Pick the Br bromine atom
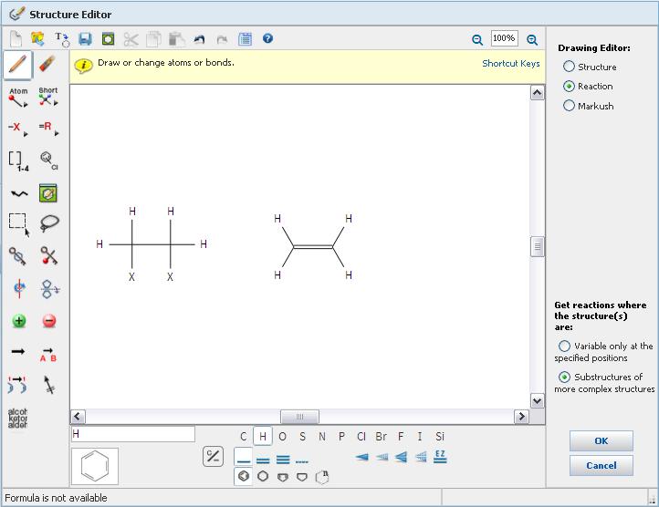Image resolution: width=659 pixels, height=507 pixels. point(382,437)
